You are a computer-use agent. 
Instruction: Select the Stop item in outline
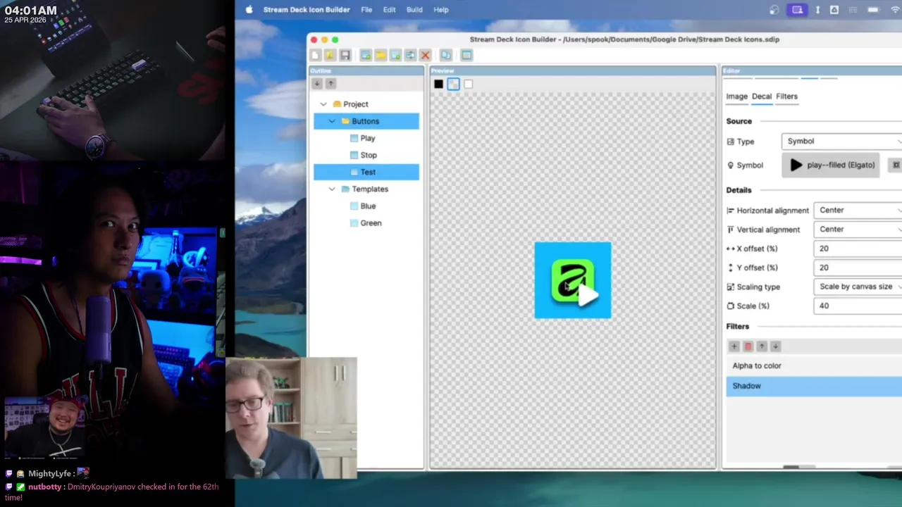click(368, 155)
